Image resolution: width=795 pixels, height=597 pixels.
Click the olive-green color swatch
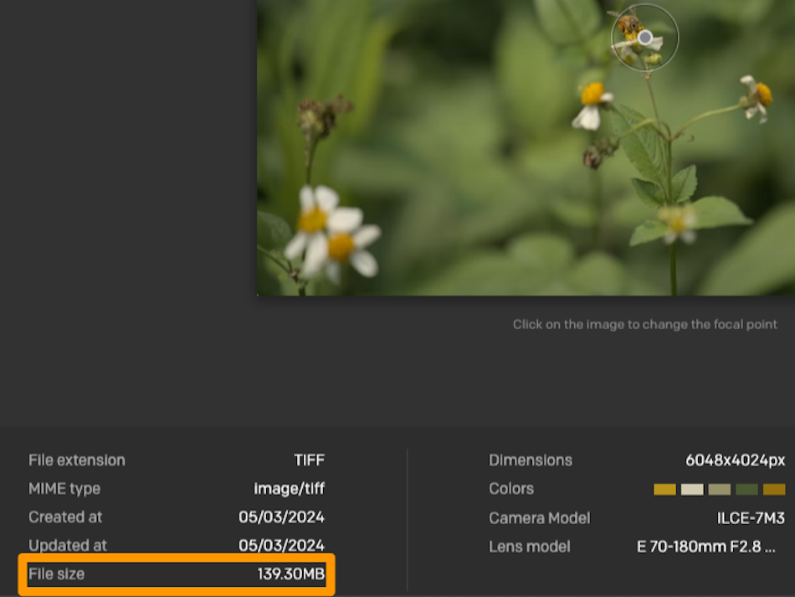(719, 489)
